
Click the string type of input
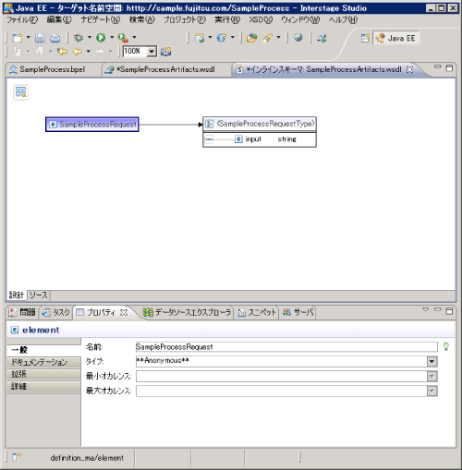point(286,139)
